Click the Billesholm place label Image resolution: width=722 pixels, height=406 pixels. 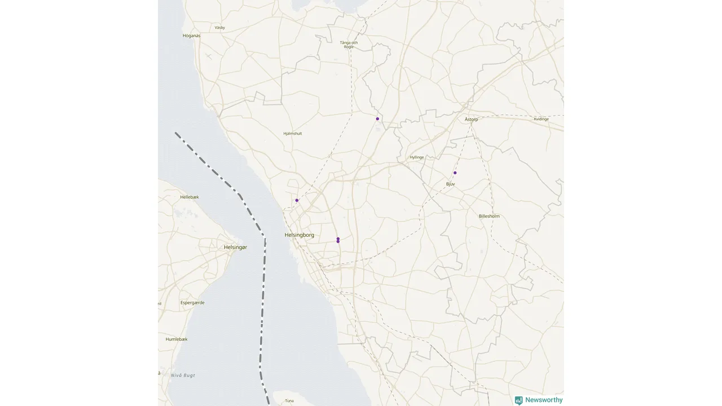(x=489, y=217)
